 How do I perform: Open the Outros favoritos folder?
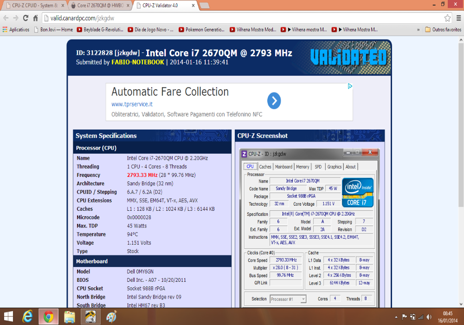coord(443,30)
